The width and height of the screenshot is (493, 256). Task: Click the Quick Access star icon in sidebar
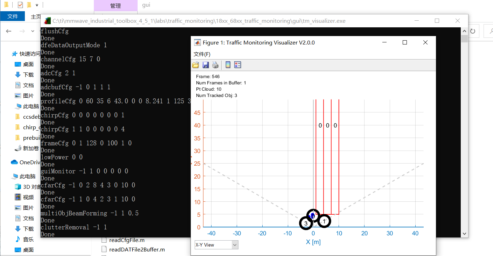14,54
